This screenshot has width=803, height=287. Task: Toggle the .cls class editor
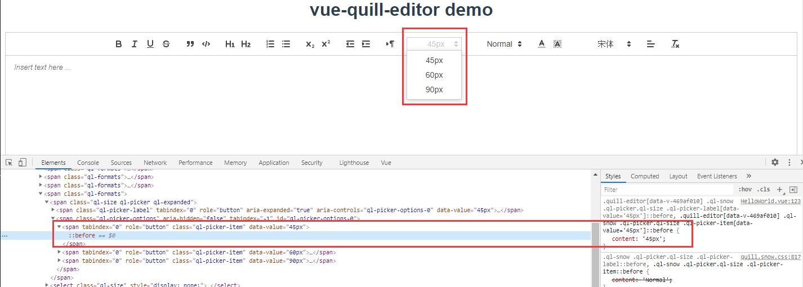point(764,190)
